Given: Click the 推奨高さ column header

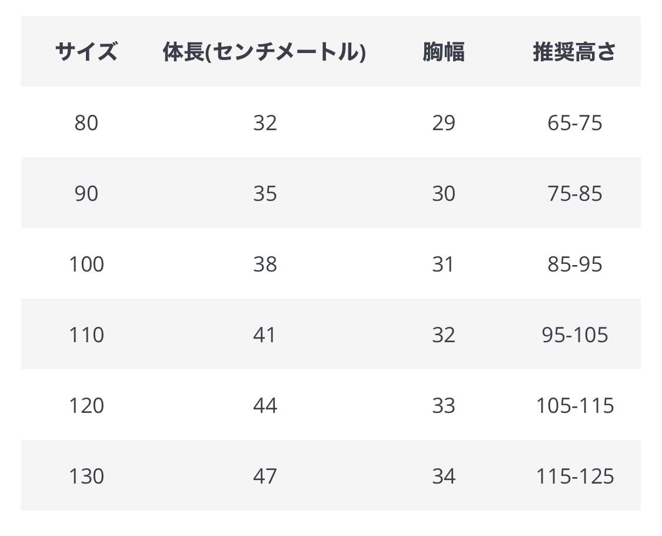Looking at the screenshot, I should 574,52.
